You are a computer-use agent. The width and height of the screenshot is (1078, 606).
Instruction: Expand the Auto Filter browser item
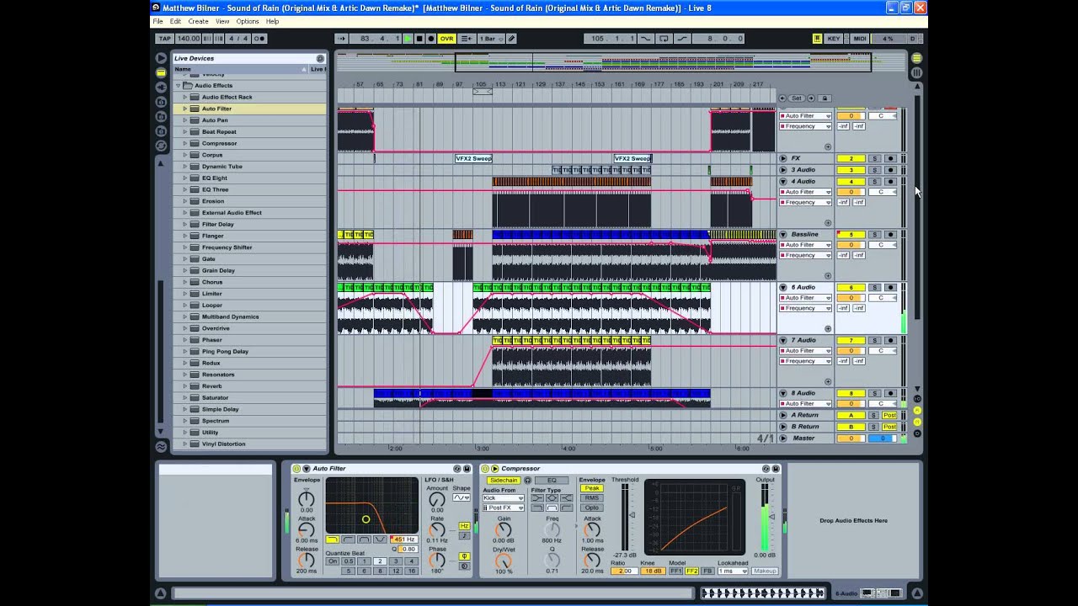click(x=185, y=109)
